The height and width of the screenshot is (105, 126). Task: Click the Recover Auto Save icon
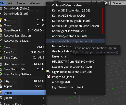click(1, 40)
